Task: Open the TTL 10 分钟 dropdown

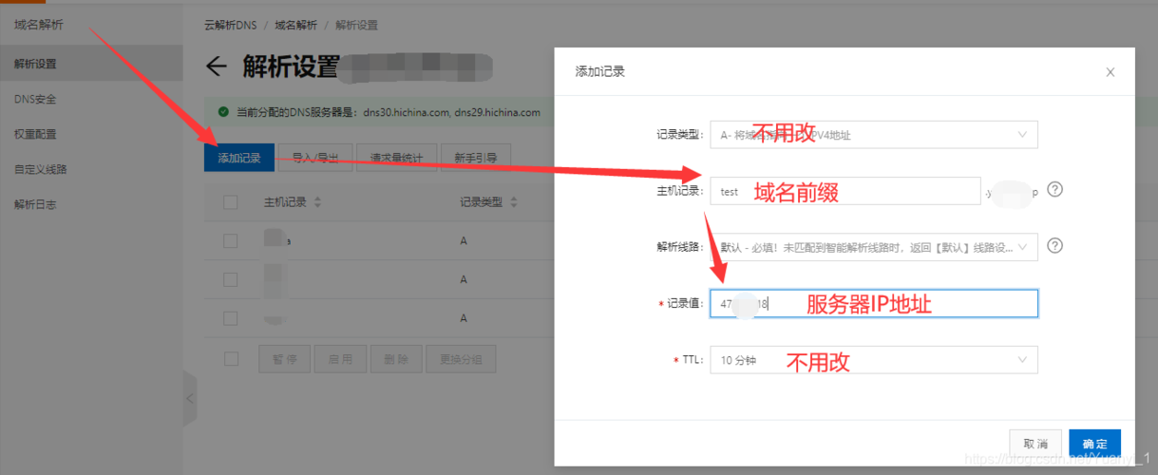Action: click(874, 360)
